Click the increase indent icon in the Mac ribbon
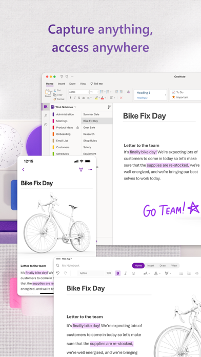Viewport: 201px width, 357px height. pos(121,92)
